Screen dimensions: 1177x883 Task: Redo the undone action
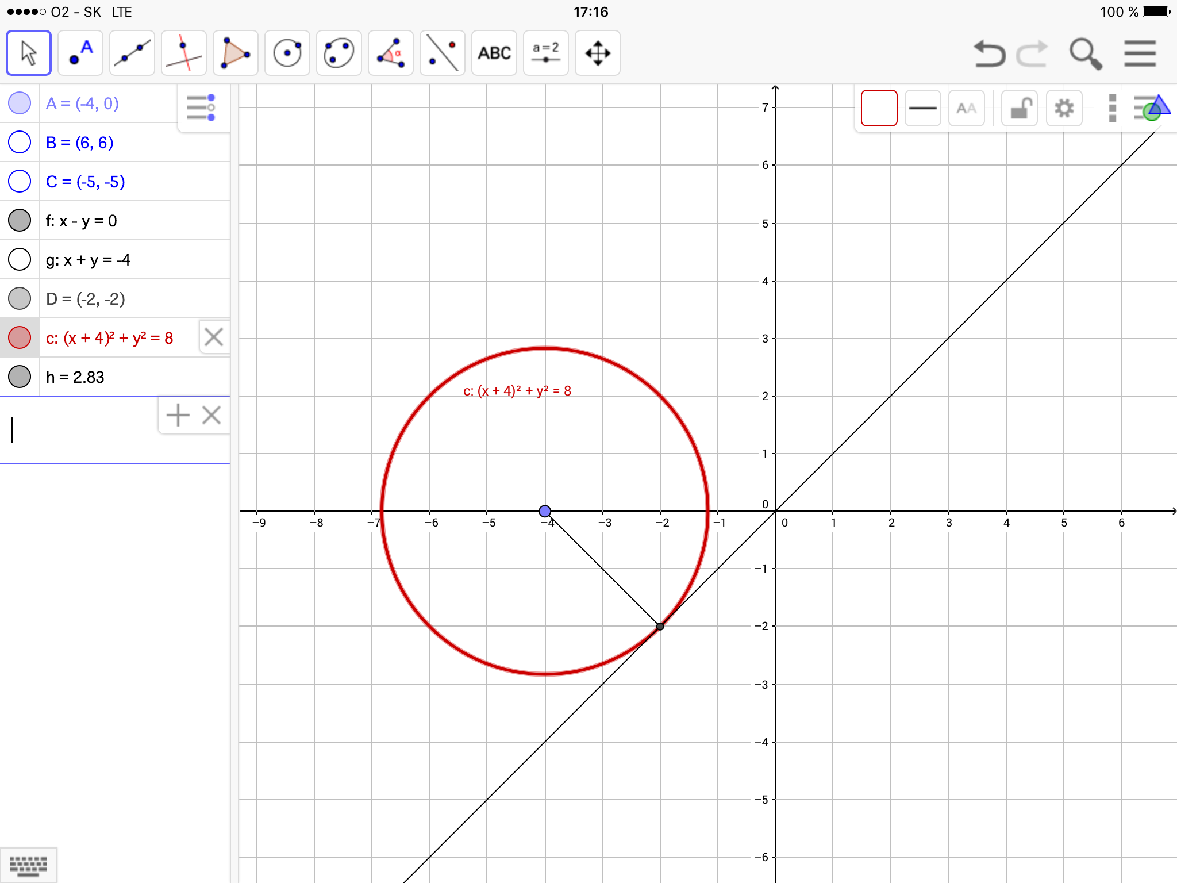pyautogui.click(x=1033, y=53)
